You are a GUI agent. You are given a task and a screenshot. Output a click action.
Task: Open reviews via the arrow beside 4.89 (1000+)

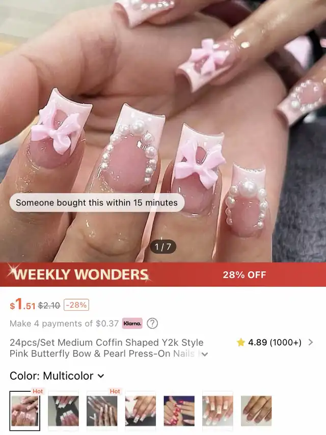click(311, 342)
